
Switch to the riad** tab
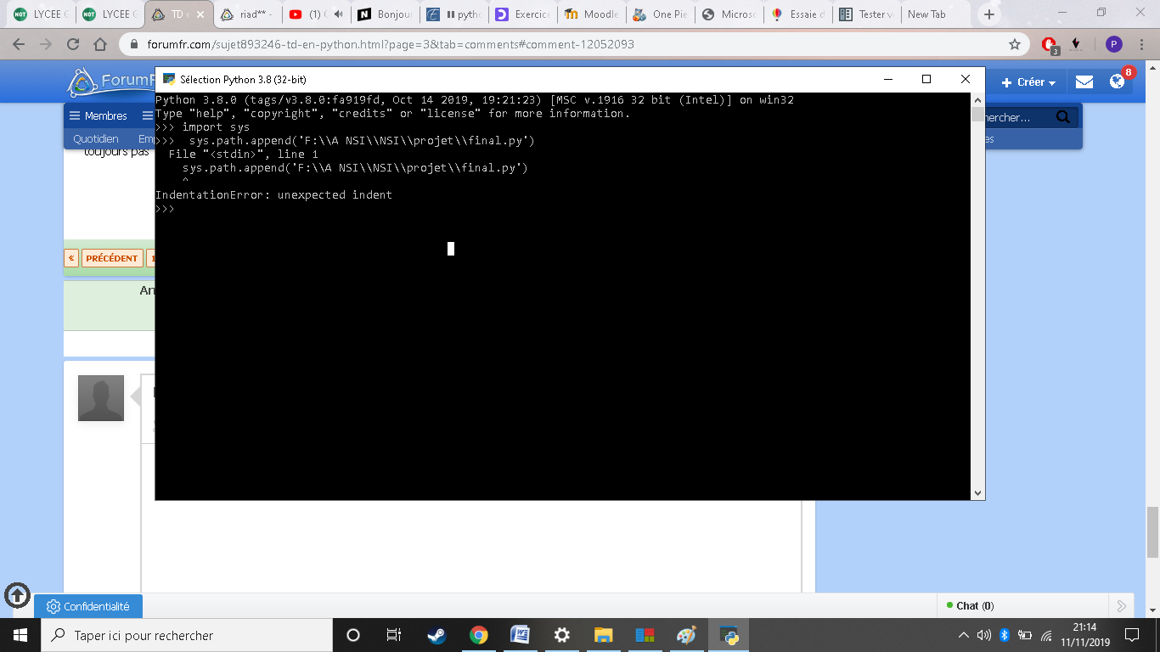(x=245, y=14)
